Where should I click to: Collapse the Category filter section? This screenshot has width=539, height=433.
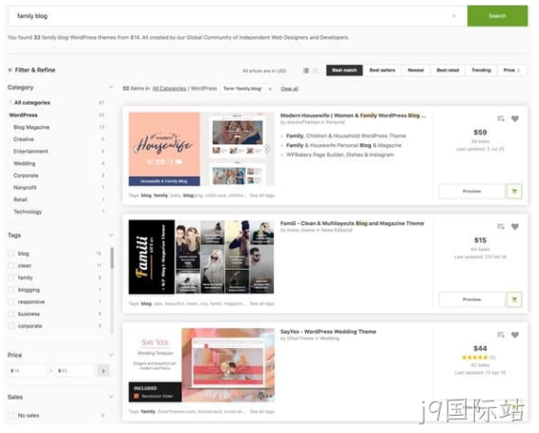pyautogui.click(x=111, y=88)
